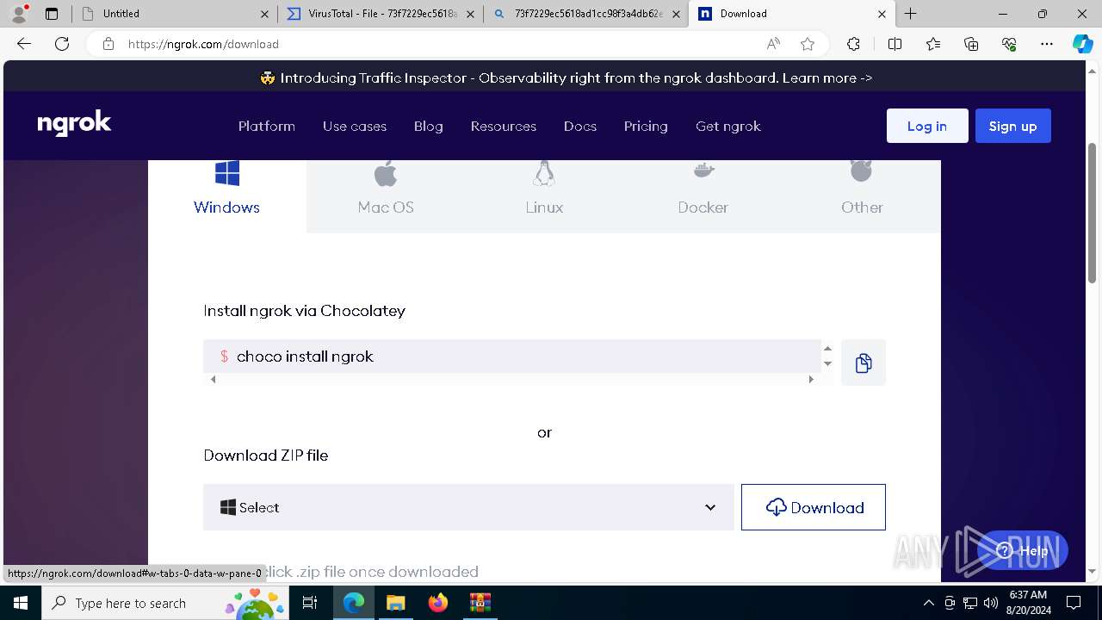
Task: Click the page vertical scrollbar thumb
Action: [1093, 214]
